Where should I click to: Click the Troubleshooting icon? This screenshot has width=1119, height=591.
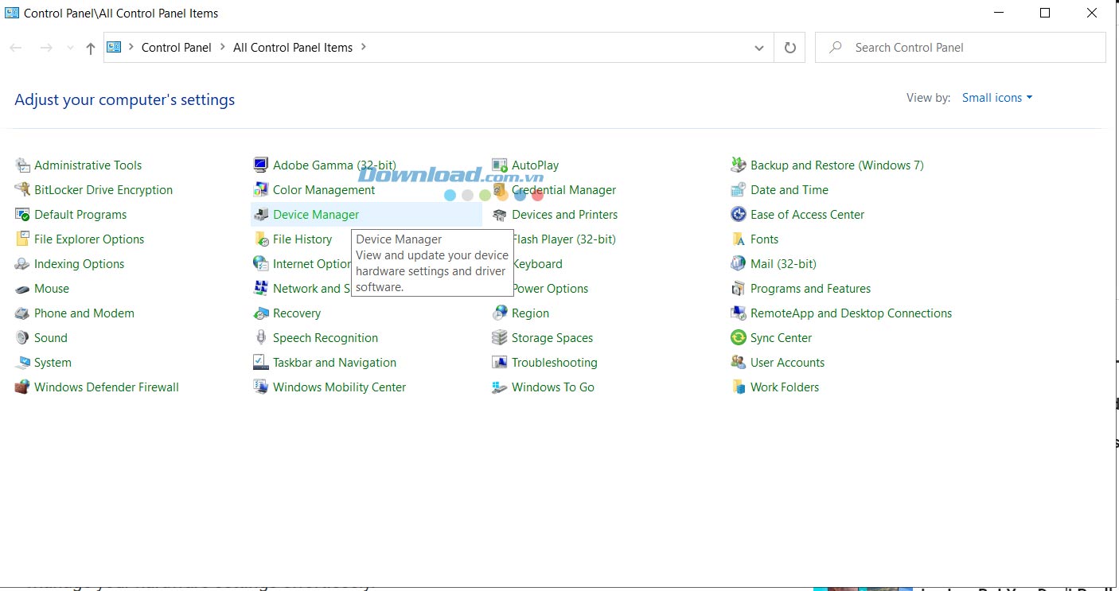[x=500, y=363]
